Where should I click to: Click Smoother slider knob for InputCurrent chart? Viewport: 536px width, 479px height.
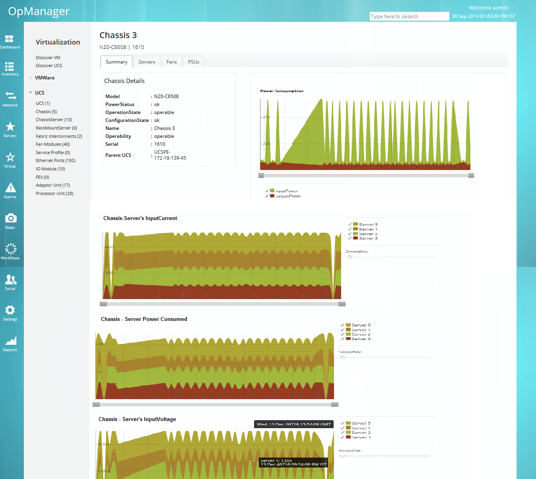click(x=350, y=257)
